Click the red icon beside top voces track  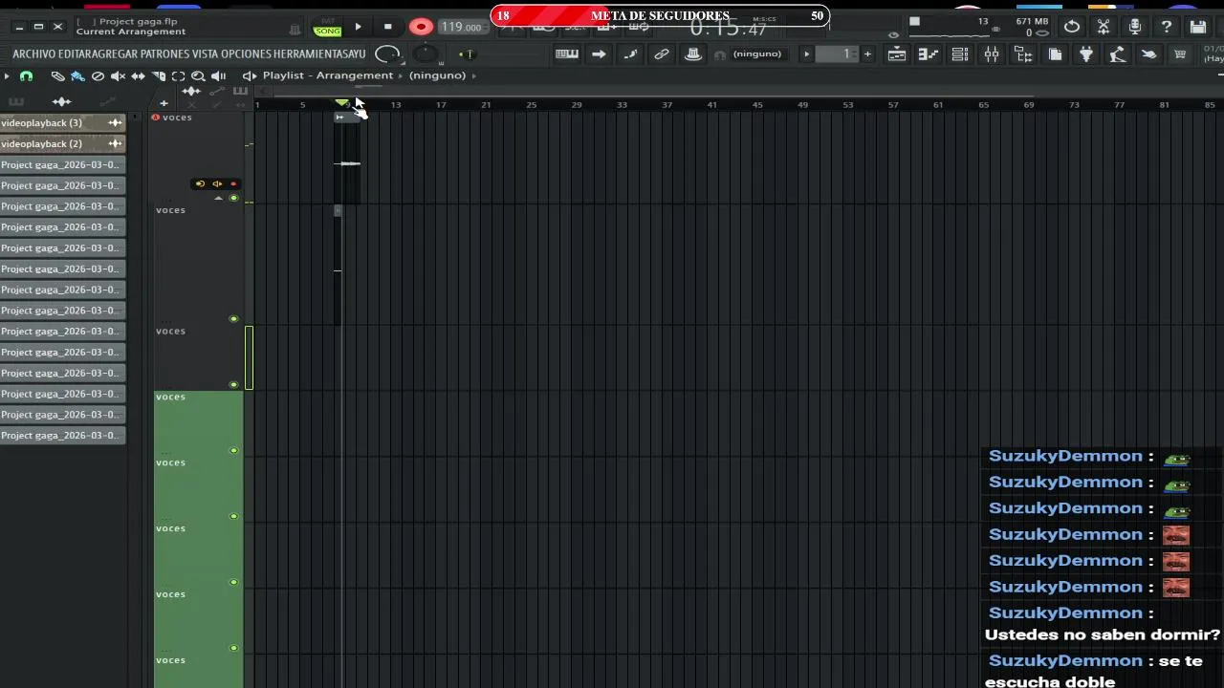[156, 118]
